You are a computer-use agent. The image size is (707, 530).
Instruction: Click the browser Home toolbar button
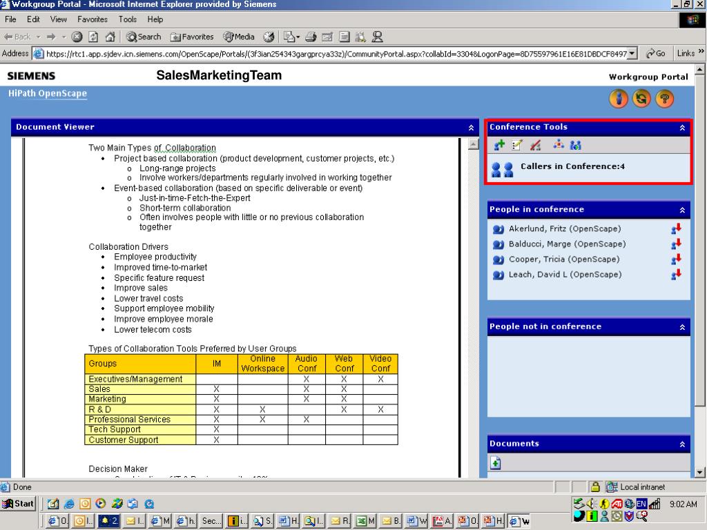tap(110, 37)
